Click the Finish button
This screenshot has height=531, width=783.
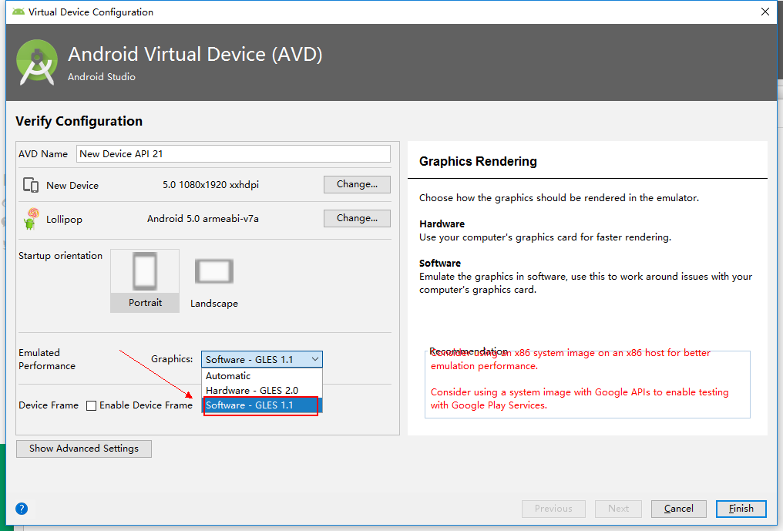(741, 509)
